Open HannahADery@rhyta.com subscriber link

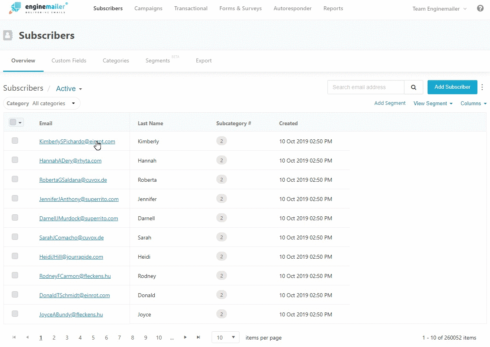tap(70, 161)
